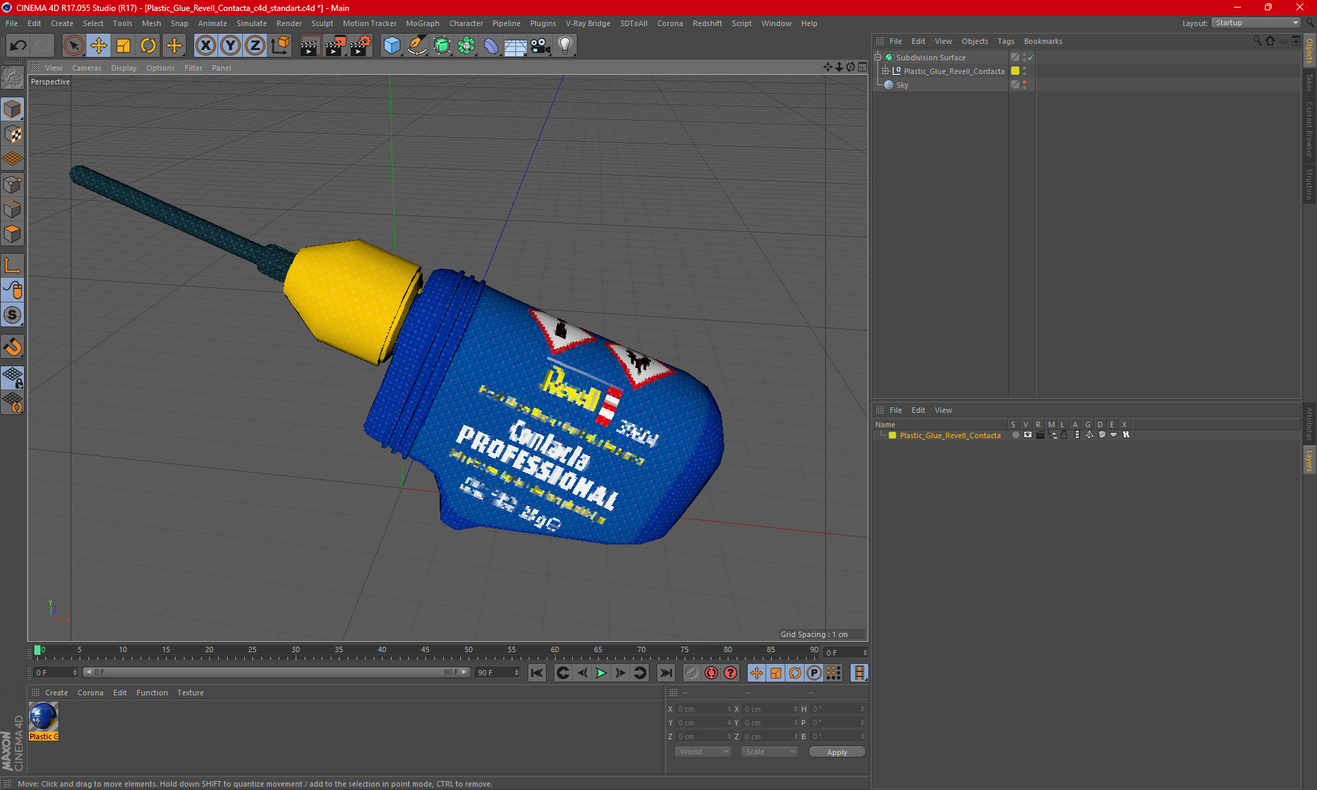Toggle Parameter keyframe recording P button
Image resolution: width=1317 pixels, height=790 pixels.
[814, 673]
